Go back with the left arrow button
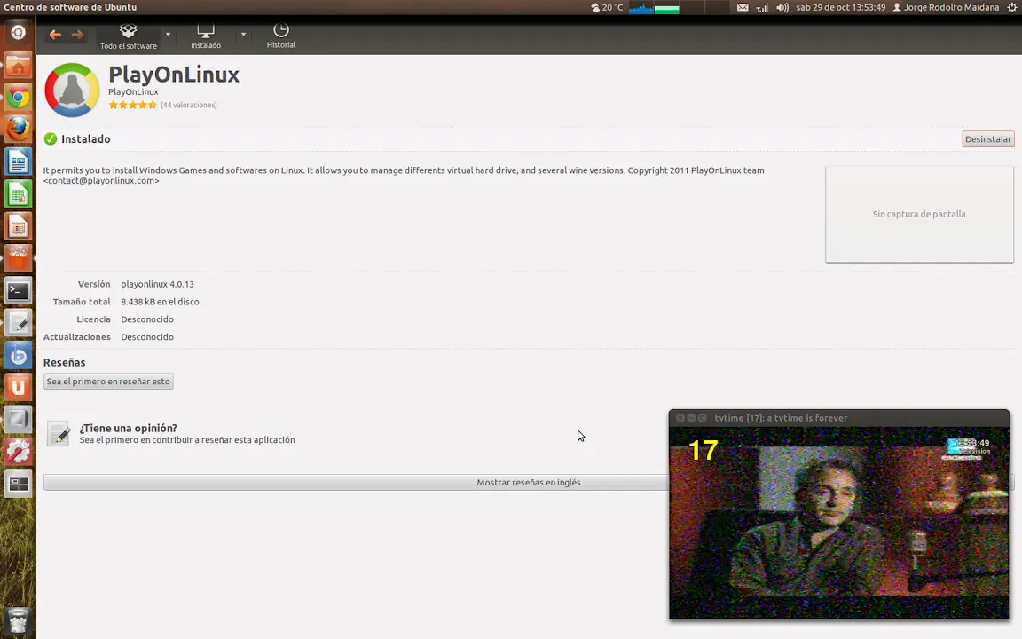This screenshot has height=639, width=1022. 55,35
